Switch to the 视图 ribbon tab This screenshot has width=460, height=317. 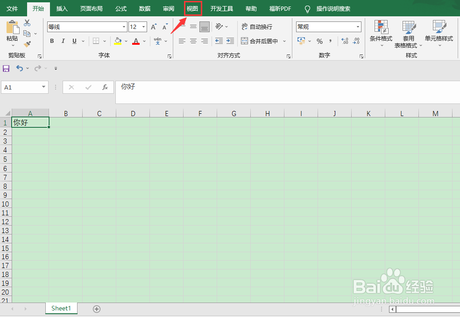192,8
